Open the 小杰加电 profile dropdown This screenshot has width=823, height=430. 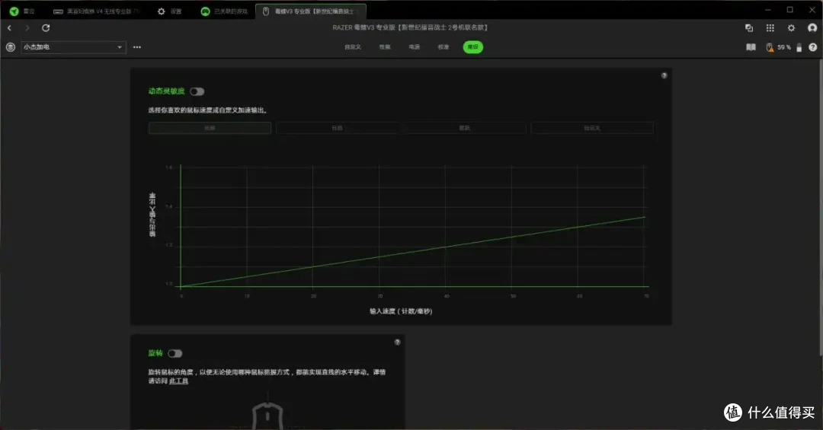[73, 47]
